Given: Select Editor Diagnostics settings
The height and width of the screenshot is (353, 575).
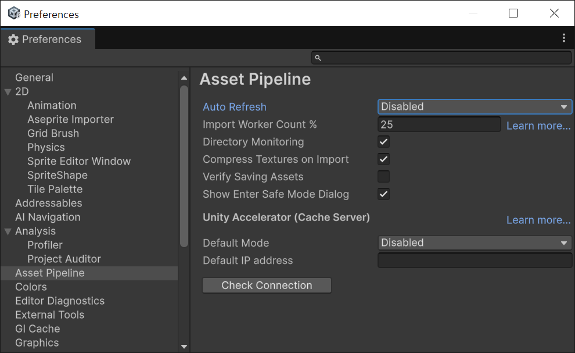Looking at the screenshot, I should (60, 301).
